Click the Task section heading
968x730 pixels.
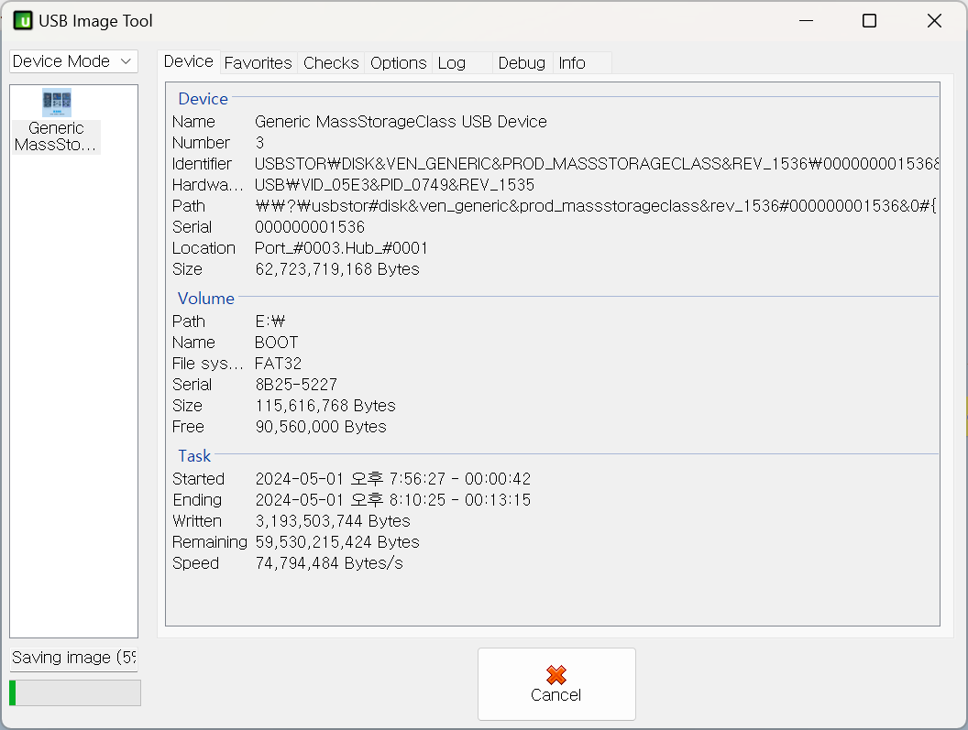click(194, 456)
